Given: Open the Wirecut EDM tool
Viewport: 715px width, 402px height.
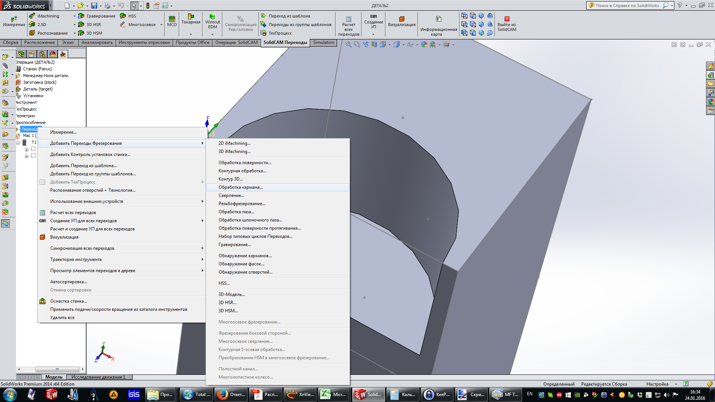Looking at the screenshot, I should pyautogui.click(x=212, y=17).
